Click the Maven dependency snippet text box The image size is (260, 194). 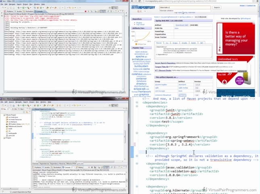pyautogui.click(x=183, y=52)
